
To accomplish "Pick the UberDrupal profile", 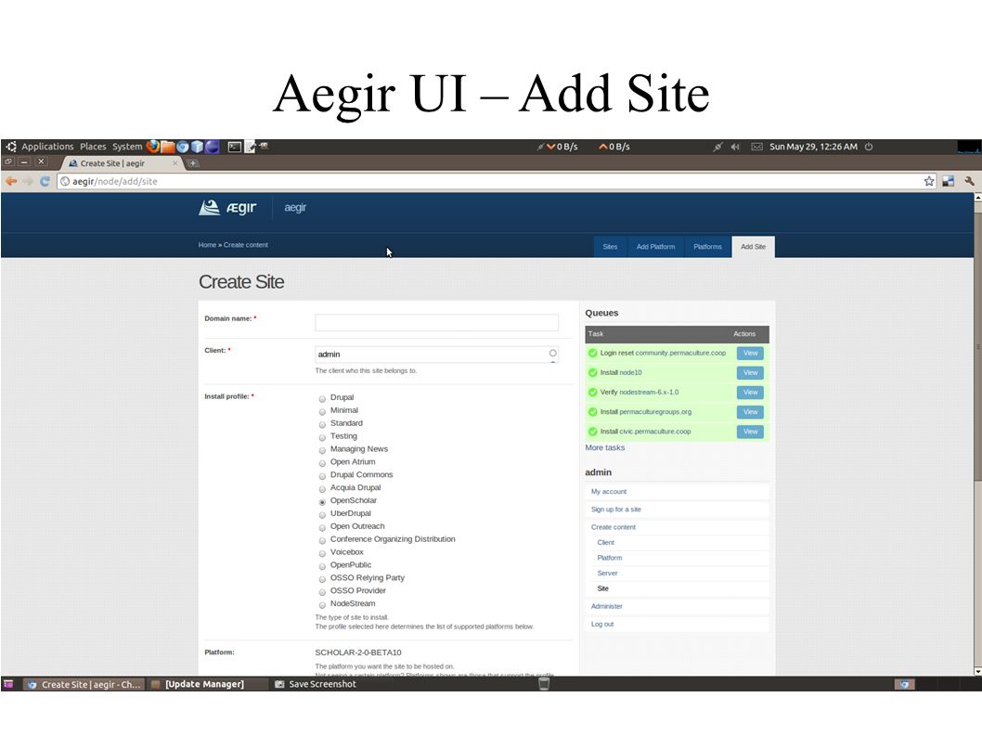I will pyautogui.click(x=322, y=515).
